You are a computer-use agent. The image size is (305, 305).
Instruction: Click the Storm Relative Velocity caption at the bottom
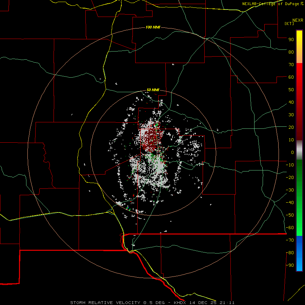(152, 303)
